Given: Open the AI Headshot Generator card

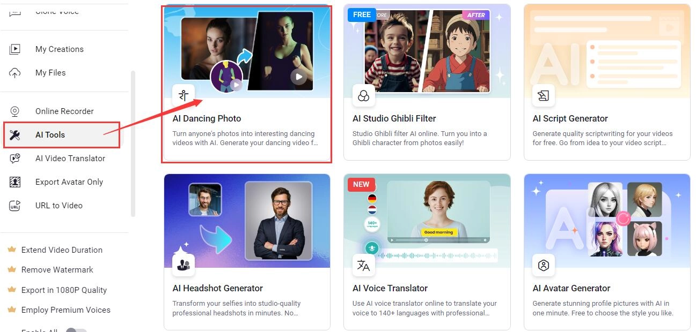Looking at the screenshot, I should tap(247, 252).
